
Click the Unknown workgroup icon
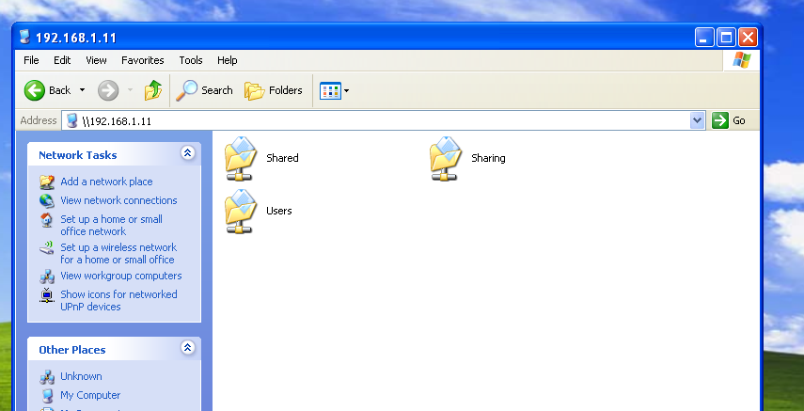point(47,377)
